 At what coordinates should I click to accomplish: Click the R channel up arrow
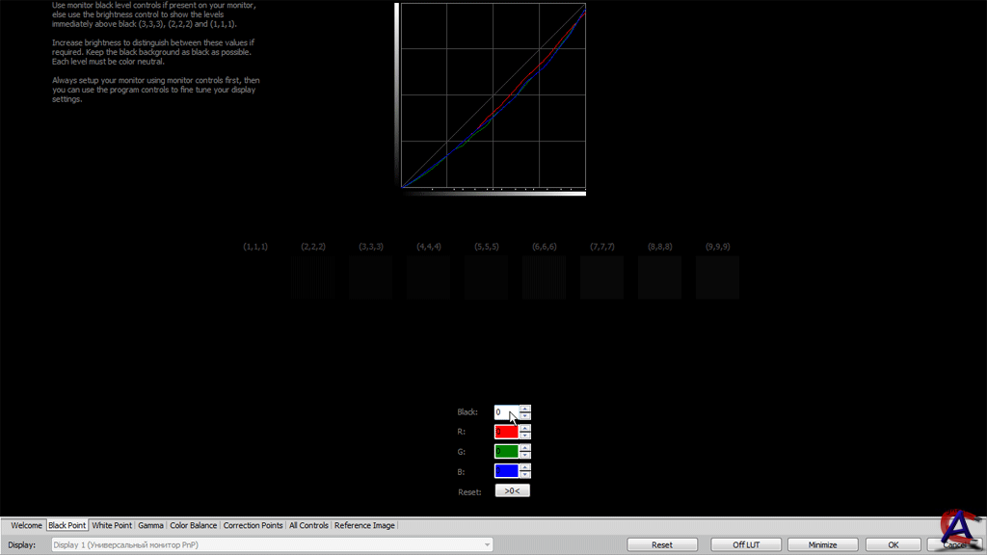click(525, 428)
